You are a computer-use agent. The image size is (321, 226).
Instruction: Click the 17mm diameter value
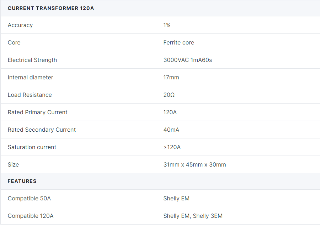coord(171,77)
